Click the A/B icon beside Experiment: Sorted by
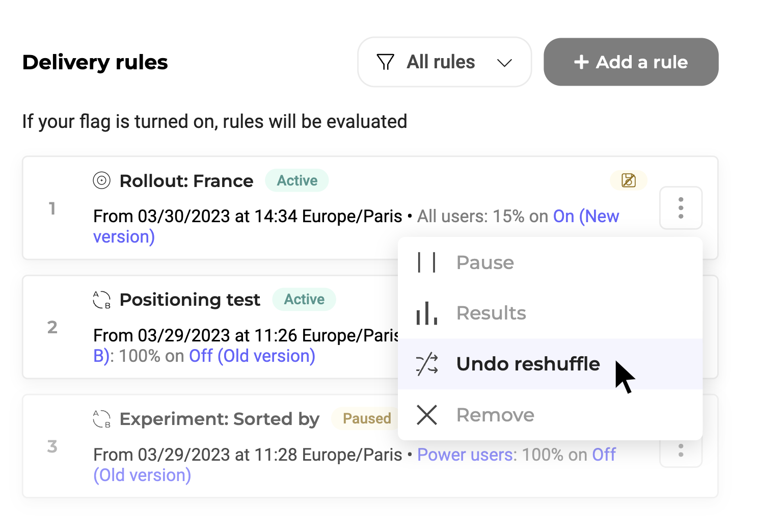Viewport: 758px width, 531px height. 102,419
